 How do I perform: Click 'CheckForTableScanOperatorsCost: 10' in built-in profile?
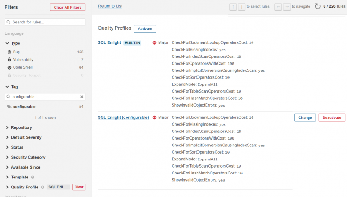coord(206,91)
